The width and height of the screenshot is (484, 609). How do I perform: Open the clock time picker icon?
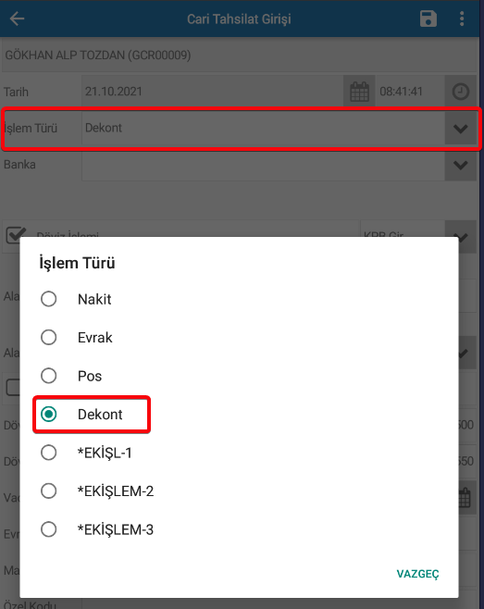coord(461,92)
